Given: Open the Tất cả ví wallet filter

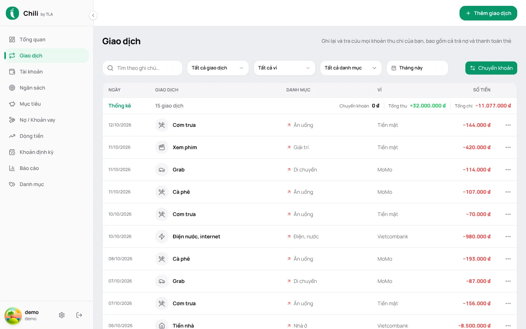Looking at the screenshot, I should point(285,68).
